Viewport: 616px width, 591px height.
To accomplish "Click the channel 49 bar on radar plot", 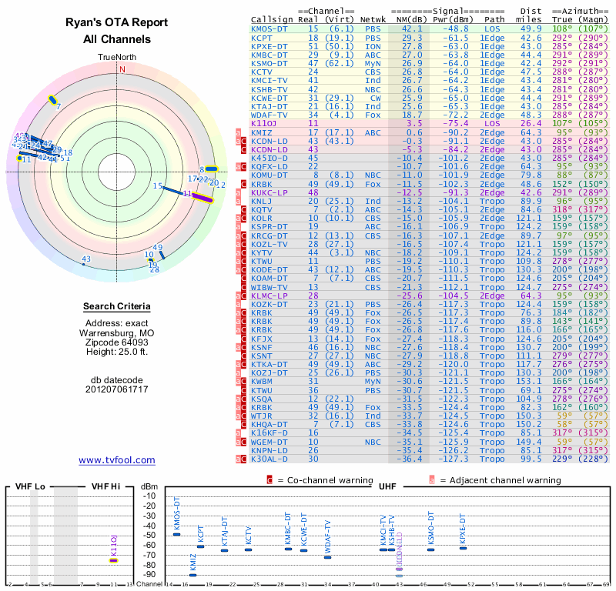I will coord(162,255).
